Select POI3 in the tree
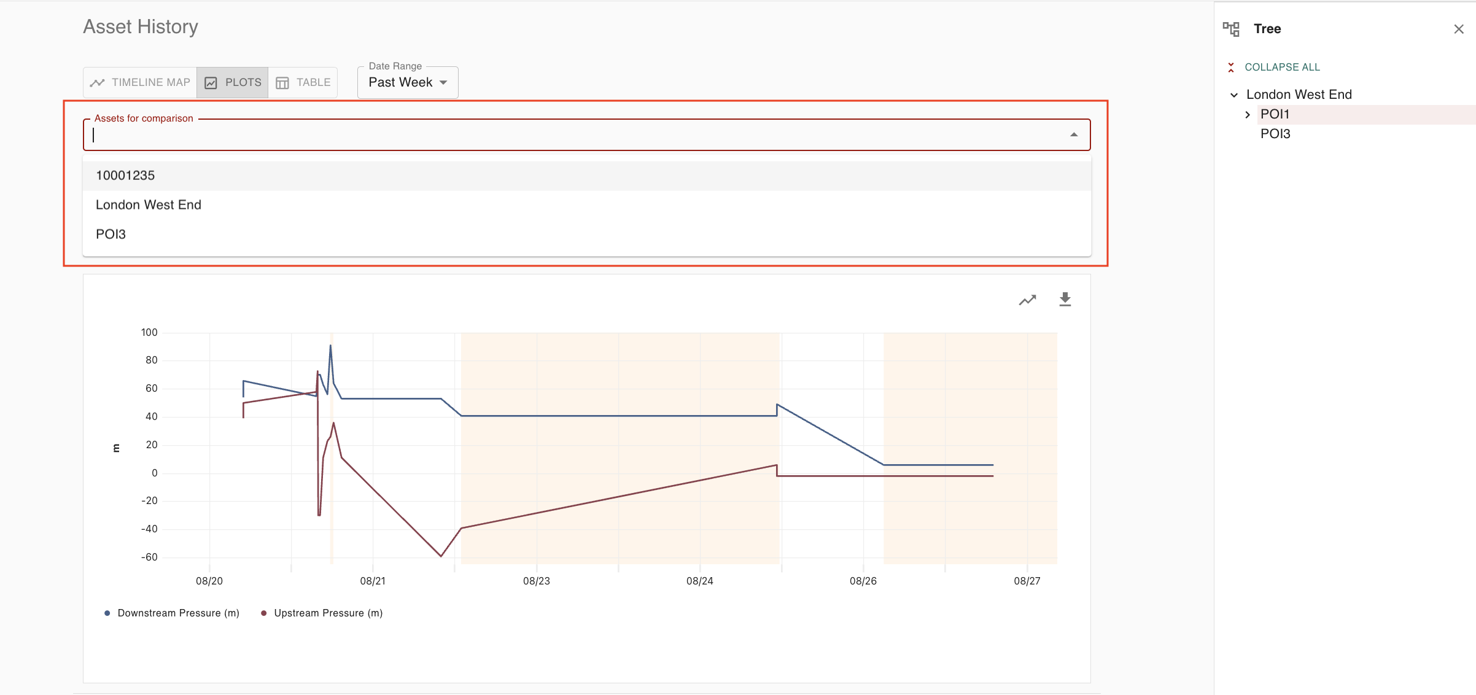Viewport: 1476px width, 695px height. click(x=1275, y=134)
